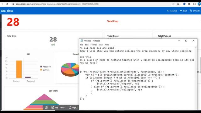The height and width of the screenshot is (113, 201).
Task: Close the Notepad window
Action: coord(193,41)
